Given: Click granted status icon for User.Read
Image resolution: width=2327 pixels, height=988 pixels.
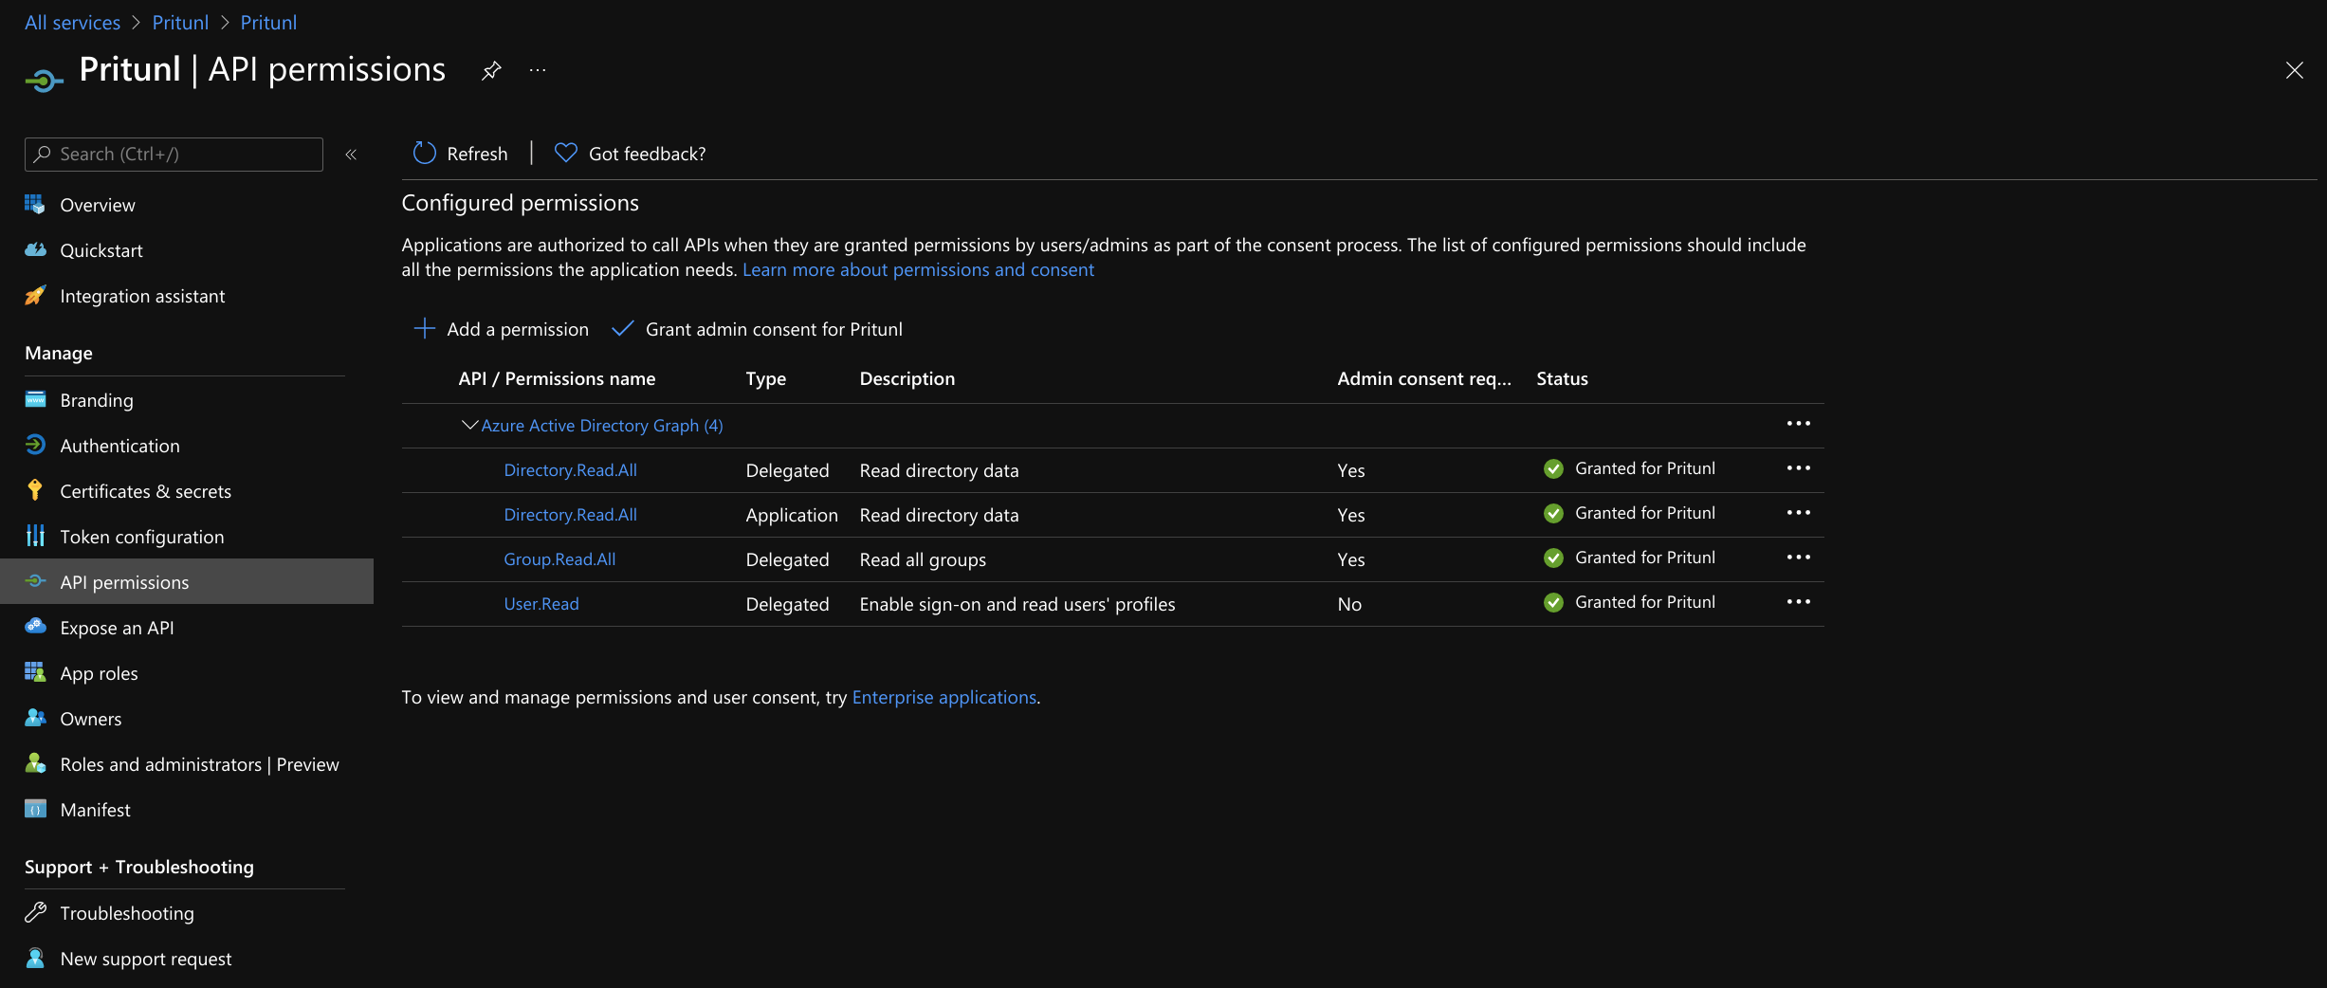Looking at the screenshot, I should (x=1553, y=602).
